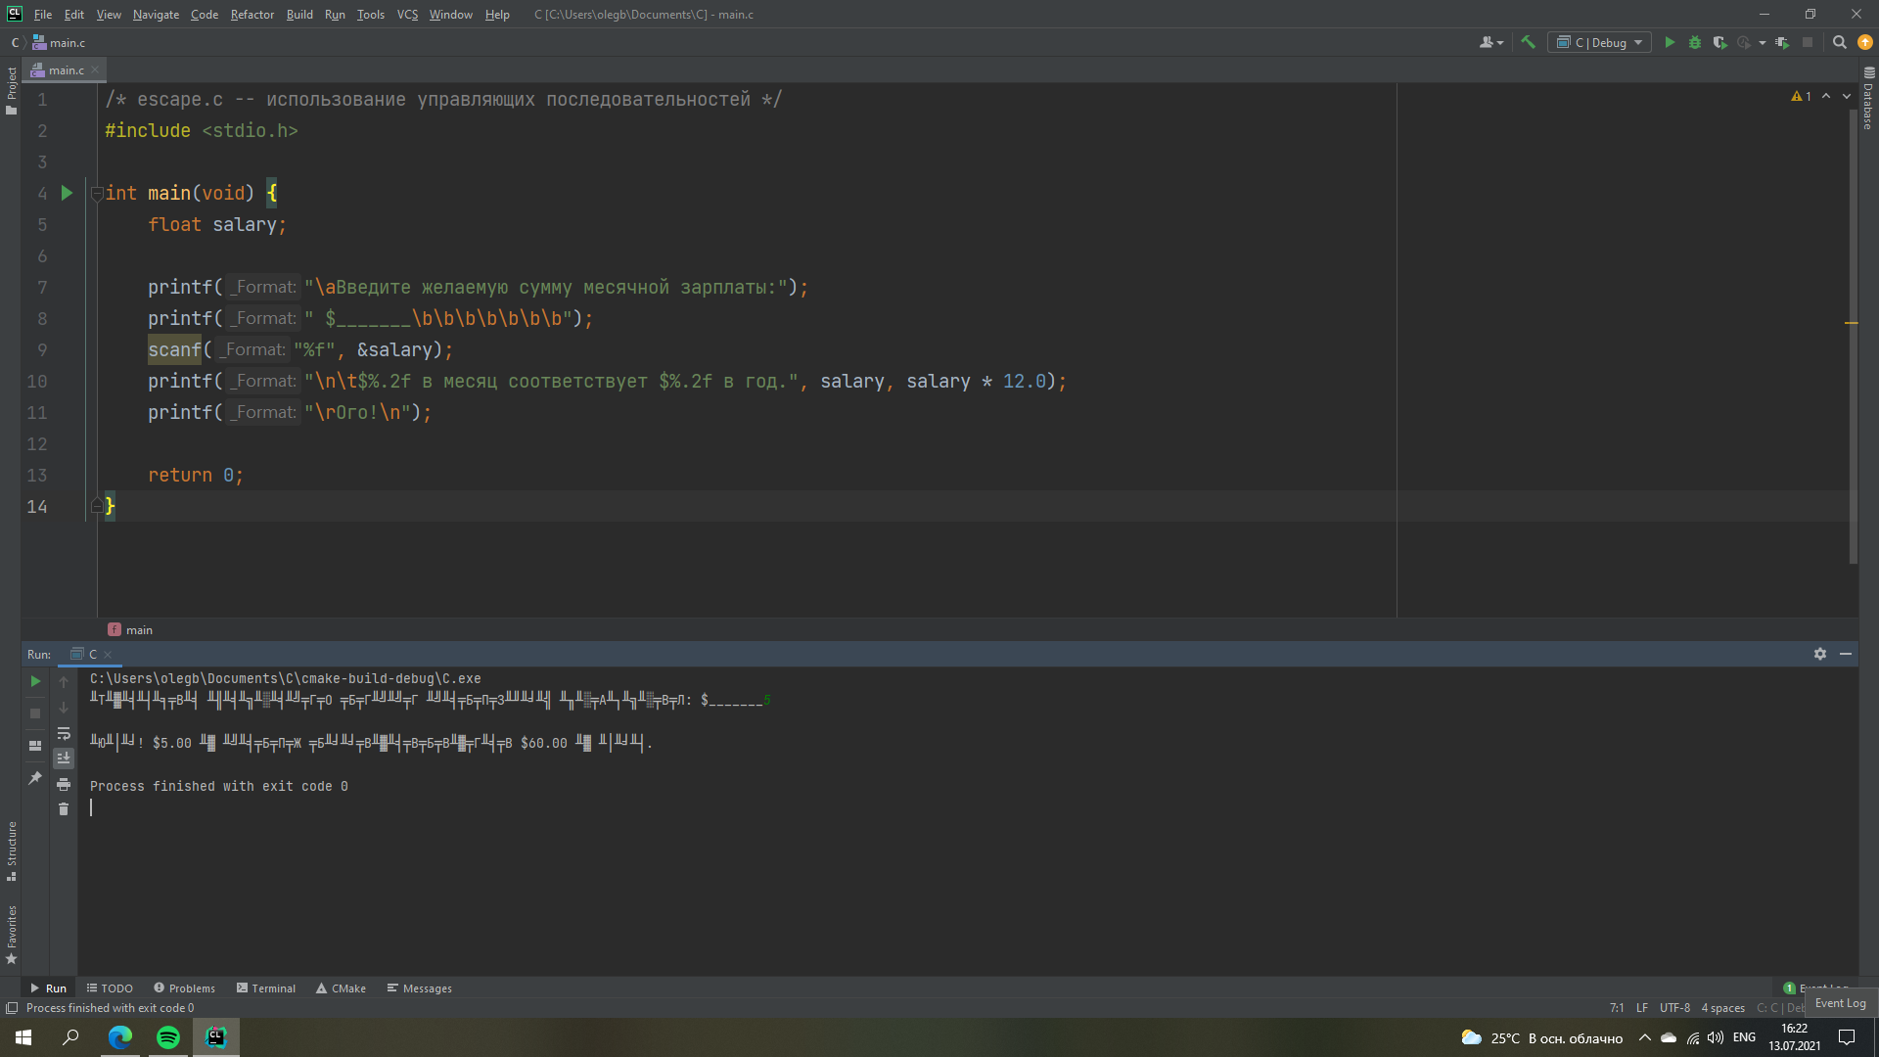Click the main.c breadcrumb in navigation bar
1879x1057 pixels.
[x=59, y=42]
